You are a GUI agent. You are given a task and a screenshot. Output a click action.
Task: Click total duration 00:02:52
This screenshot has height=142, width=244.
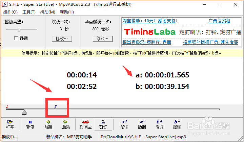[82, 87]
